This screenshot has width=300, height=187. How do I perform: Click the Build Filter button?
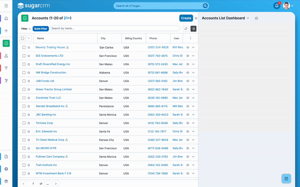point(41,29)
